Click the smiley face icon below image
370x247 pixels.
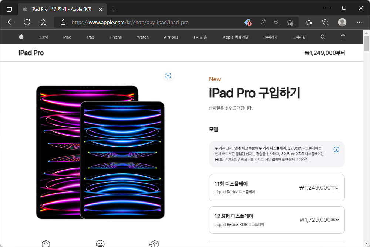coord(100,243)
